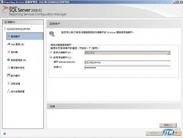Click the 服務帳戶 sidebar icon
The height and width of the screenshot is (138, 183).
(x=9, y=36)
